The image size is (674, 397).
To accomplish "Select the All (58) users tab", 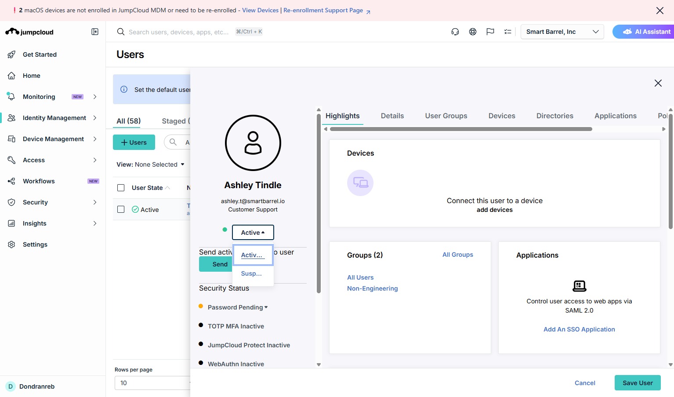I will [129, 121].
